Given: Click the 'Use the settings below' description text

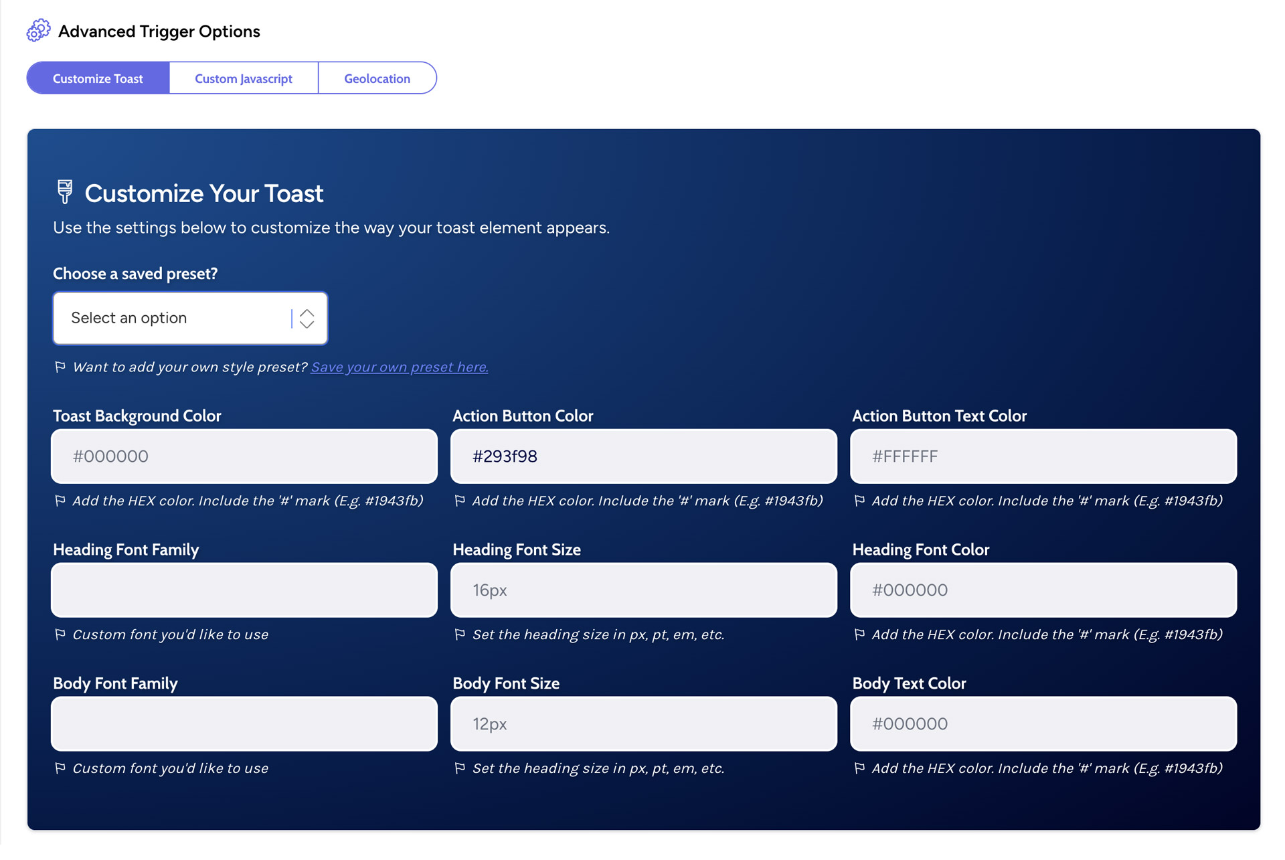Looking at the screenshot, I should click(x=331, y=228).
